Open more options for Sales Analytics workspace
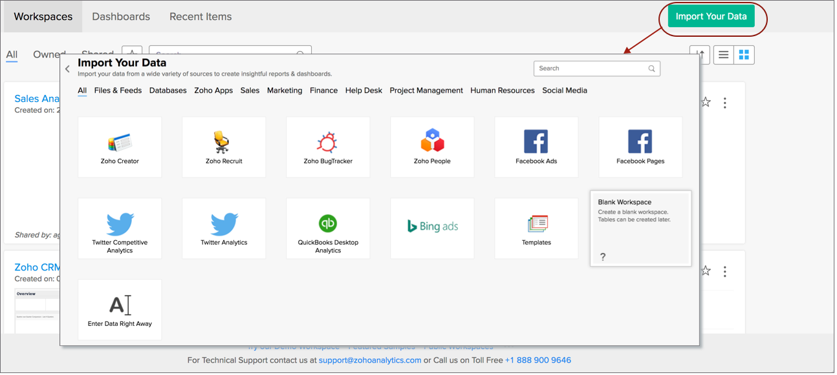The image size is (837, 375). click(725, 103)
